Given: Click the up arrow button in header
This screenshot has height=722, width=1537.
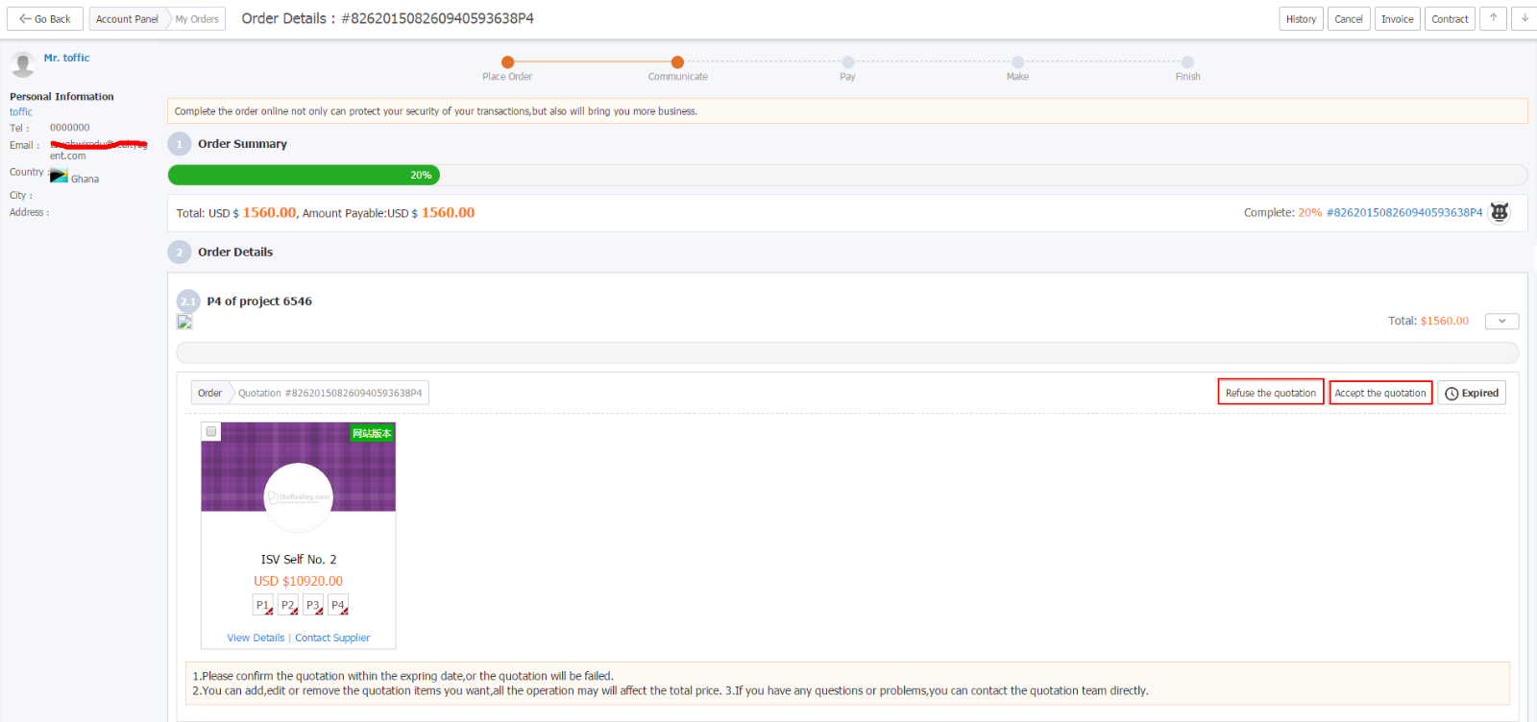Looking at the screenshot, I should [x=1493, y=19].
